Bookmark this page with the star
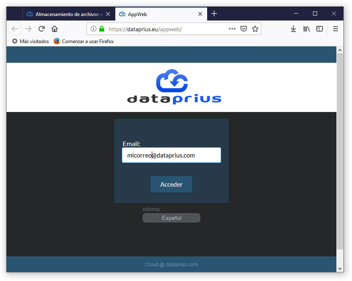This screenshot has height=281, width=352. coord(255,29)
